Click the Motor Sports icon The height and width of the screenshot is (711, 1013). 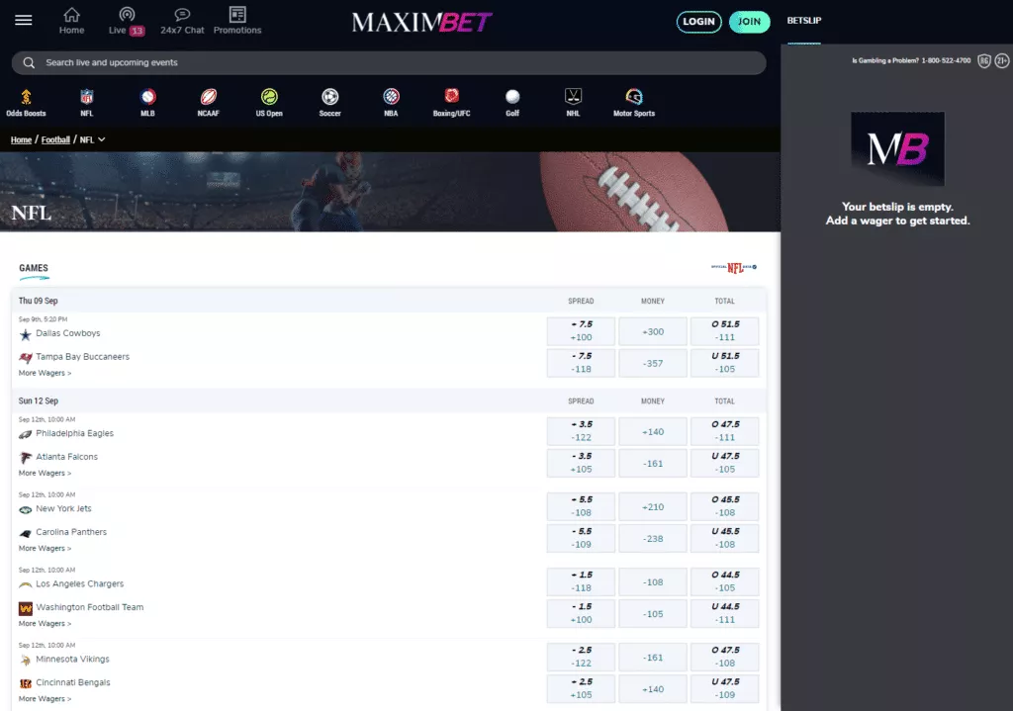(634, 97)
